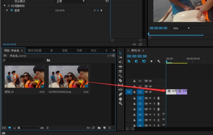
Task: Select the Rolling Edit tool
Action: [121, 71]
